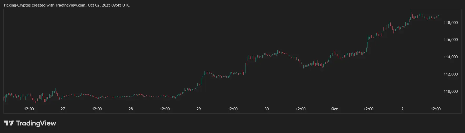Click the 12:00 label between 27 and 28
The width and height of the screenshot is (465, 133).
click(97, 109)
